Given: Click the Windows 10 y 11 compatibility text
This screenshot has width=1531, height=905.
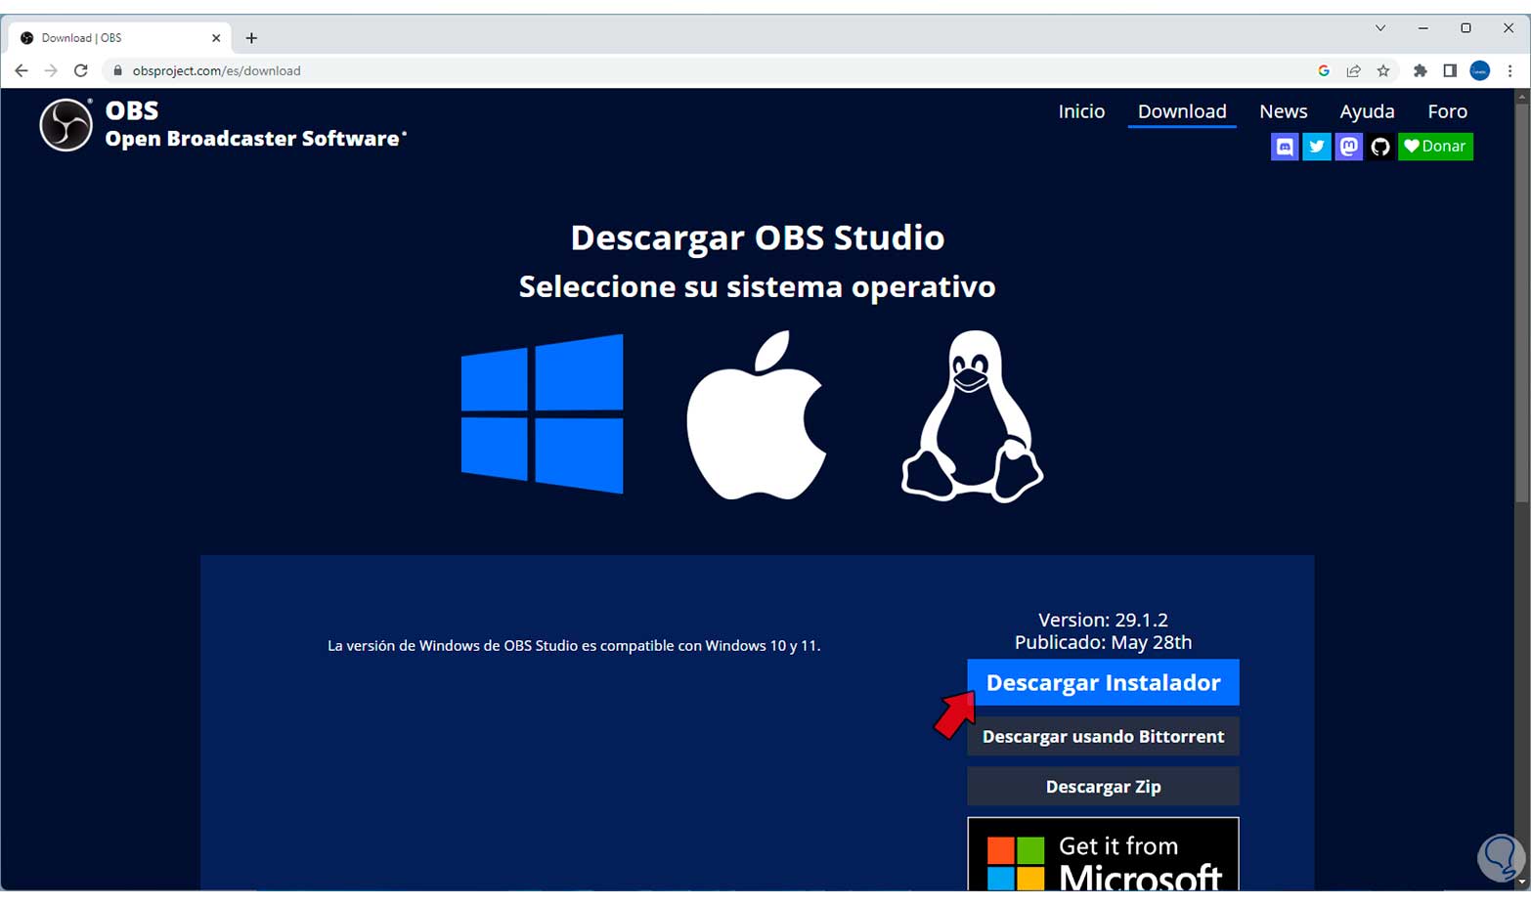Looking at the screenshot, I should click(x=574, y=645).
